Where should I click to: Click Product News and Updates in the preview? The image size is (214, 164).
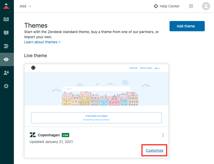[x=96, y=116]
